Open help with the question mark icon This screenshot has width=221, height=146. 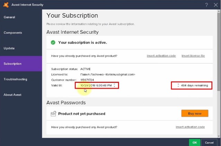click(206, 5)
